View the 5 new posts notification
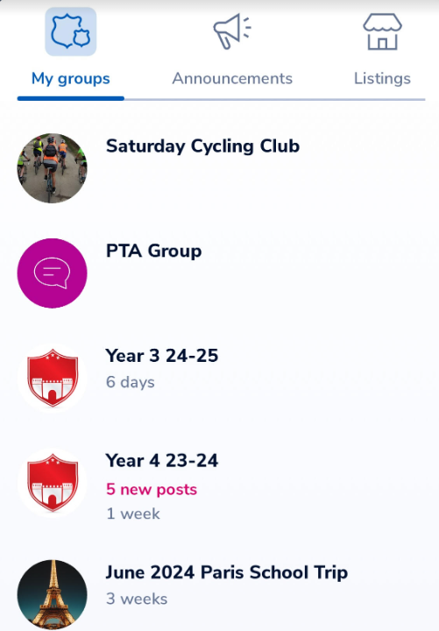This screenshot has width=439, height=631. (x=152, y=489)
